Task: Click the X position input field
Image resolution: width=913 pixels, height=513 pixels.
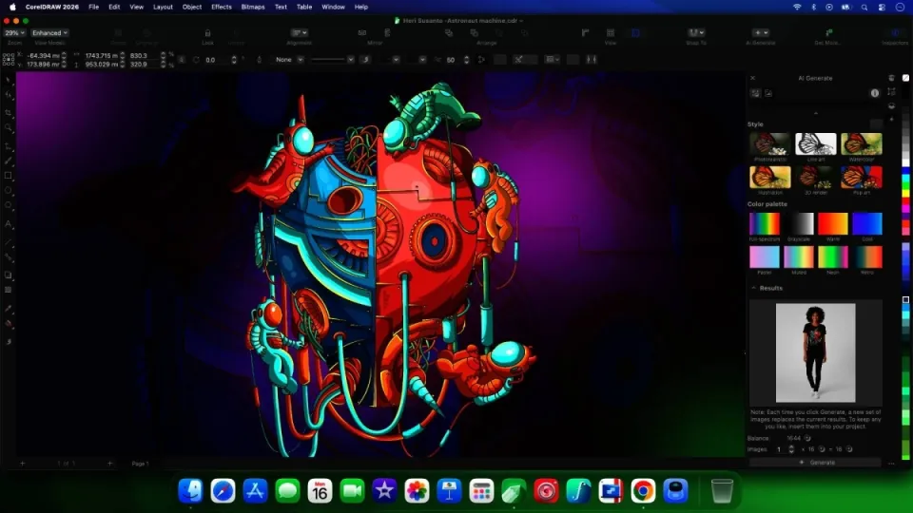Action: pos(43,55)
